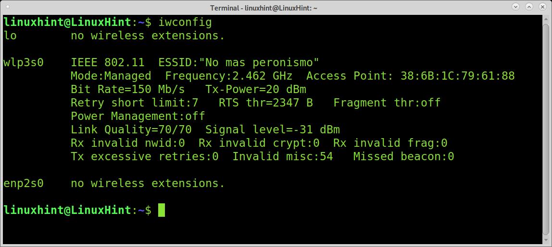
Task: Click the Terminal title bar text
Action: pos(263,7)
